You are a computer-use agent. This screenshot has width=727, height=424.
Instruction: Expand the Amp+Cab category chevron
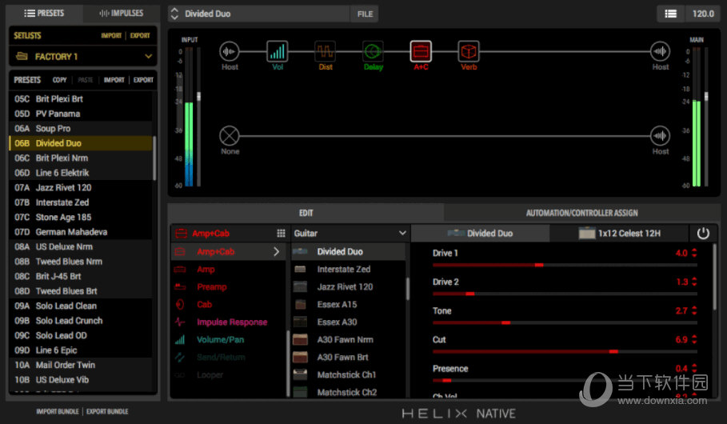tap(277, 252)
